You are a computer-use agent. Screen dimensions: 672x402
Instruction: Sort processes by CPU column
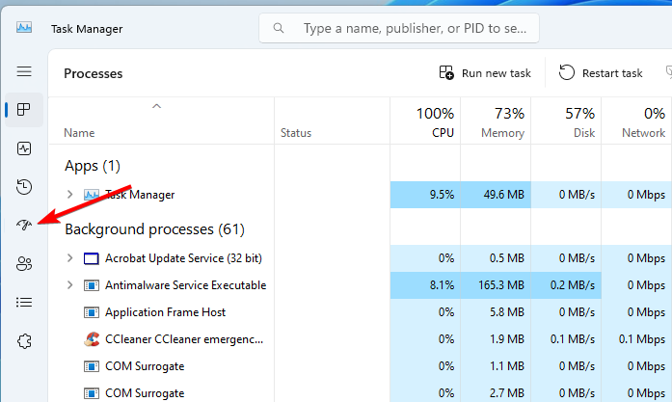[425, 121]
